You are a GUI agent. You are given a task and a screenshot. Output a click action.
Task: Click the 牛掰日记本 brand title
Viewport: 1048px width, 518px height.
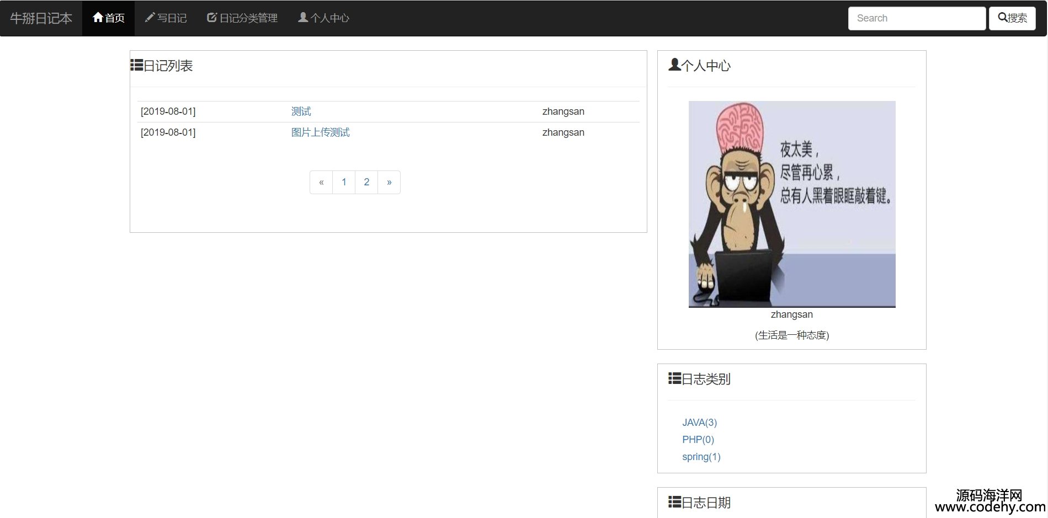click(x=41, y=18)
